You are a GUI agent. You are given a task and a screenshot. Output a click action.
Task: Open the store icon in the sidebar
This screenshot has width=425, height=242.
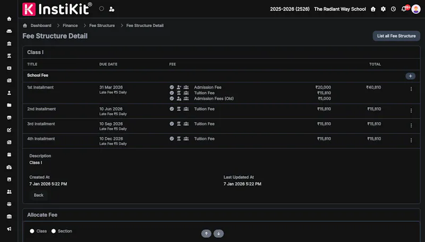point(9,117)
